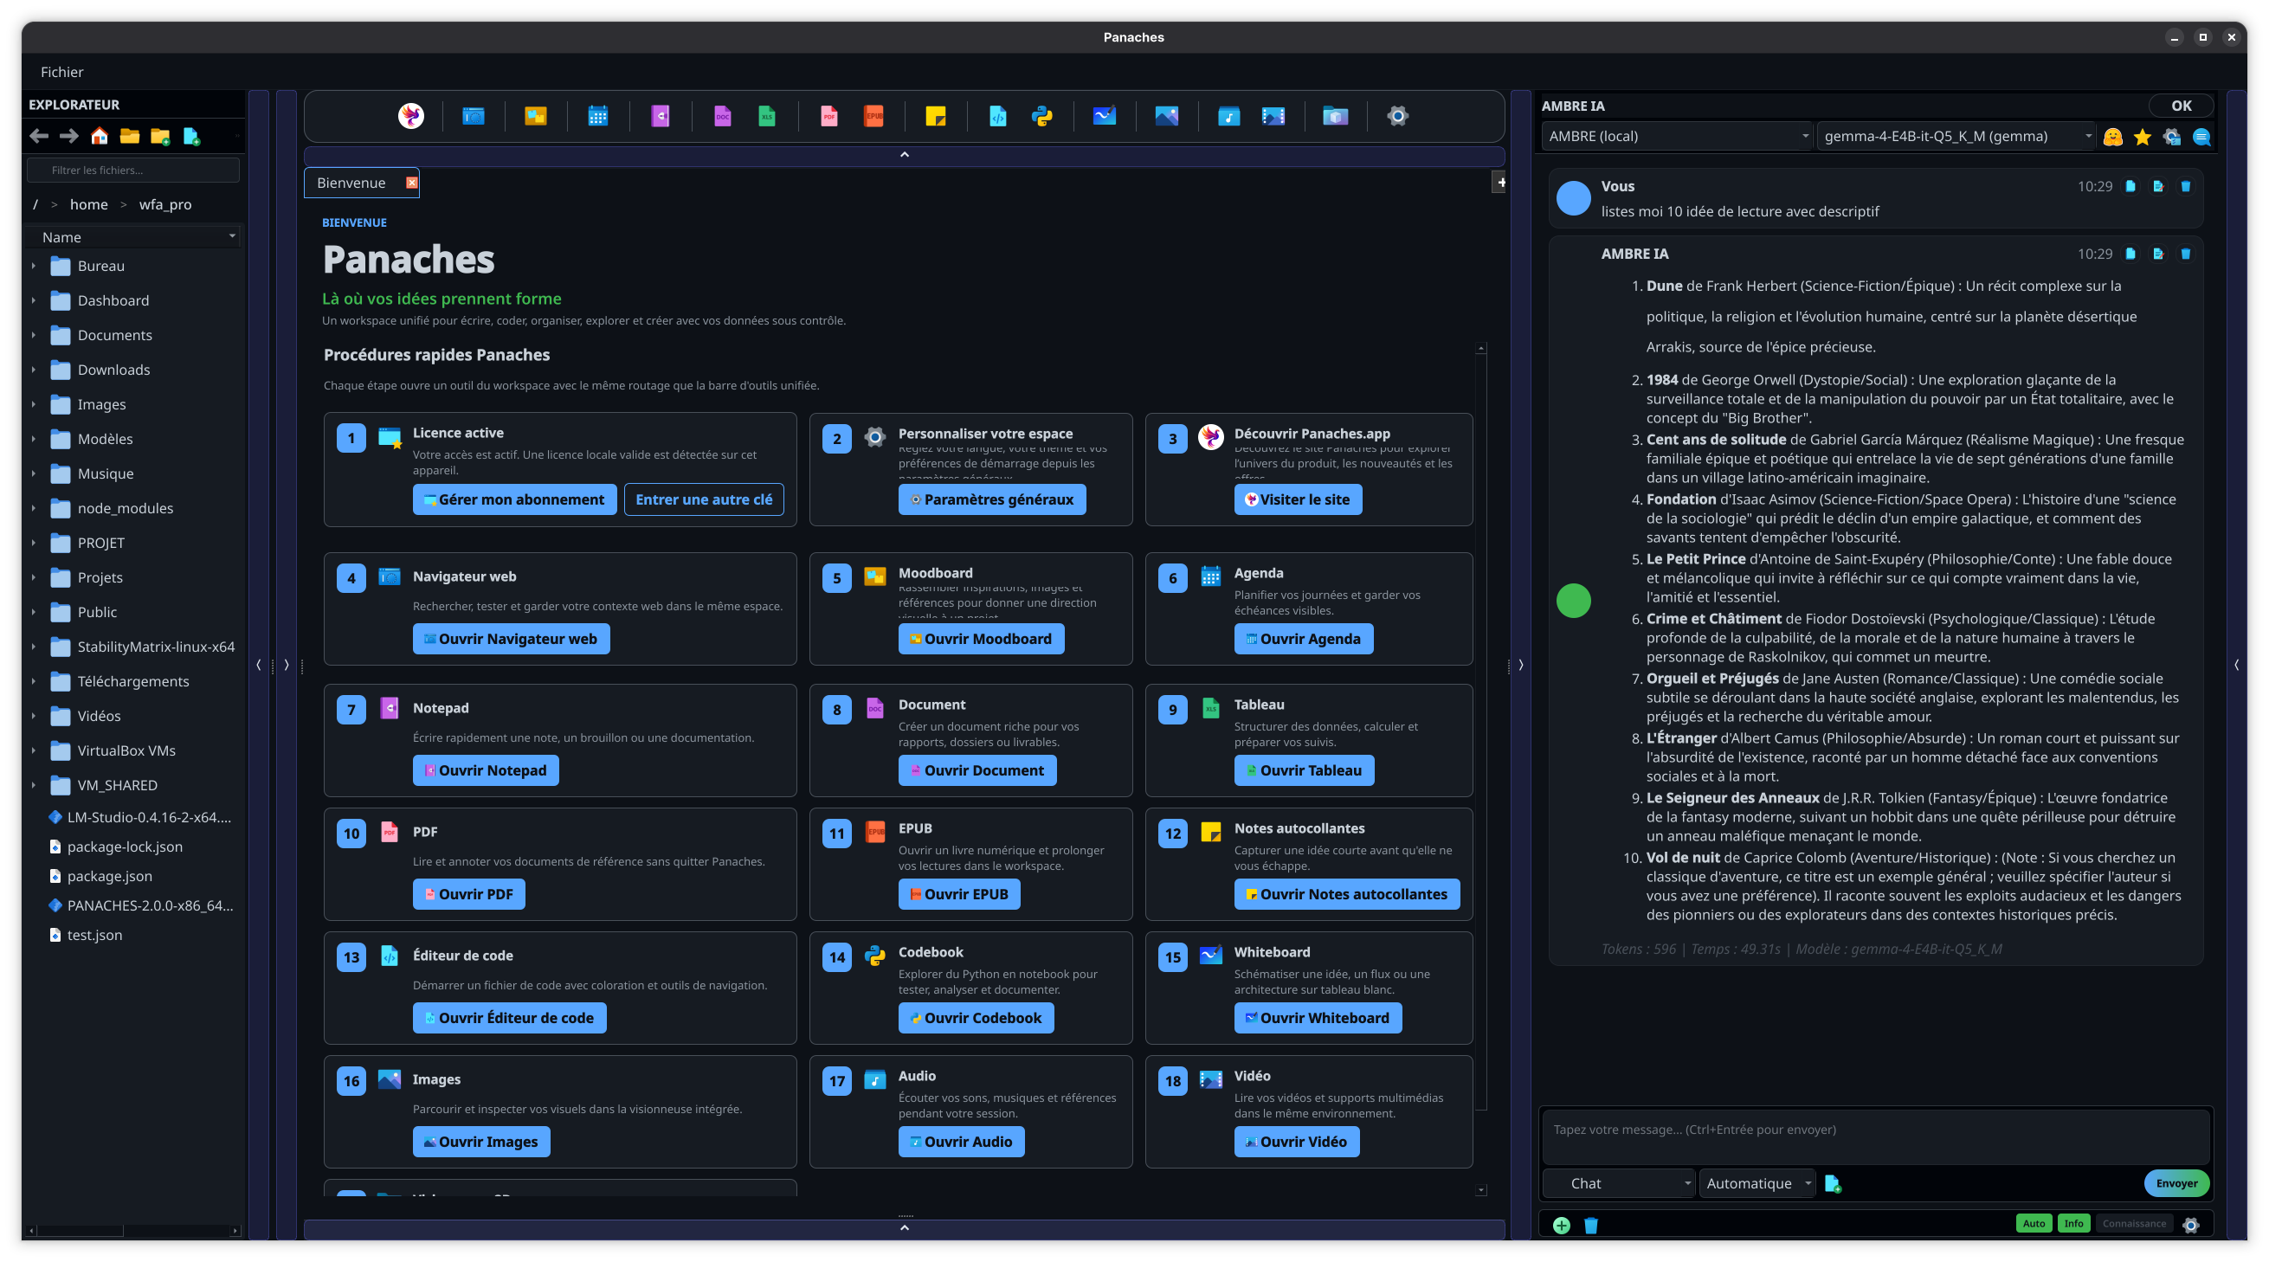Expand the PROJET folder tree node

pos(34,543)
